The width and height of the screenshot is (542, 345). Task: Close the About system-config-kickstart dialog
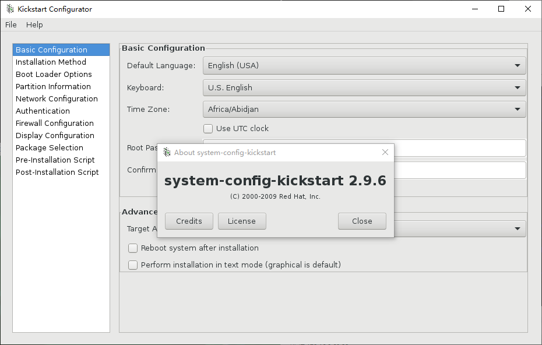pos(385,152)
